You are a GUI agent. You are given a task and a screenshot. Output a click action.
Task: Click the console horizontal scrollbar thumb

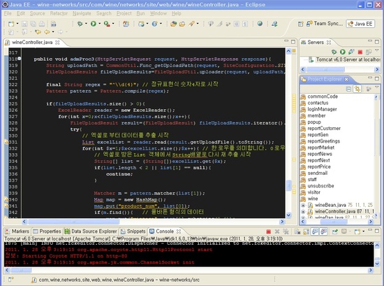[x=22, y=271]
